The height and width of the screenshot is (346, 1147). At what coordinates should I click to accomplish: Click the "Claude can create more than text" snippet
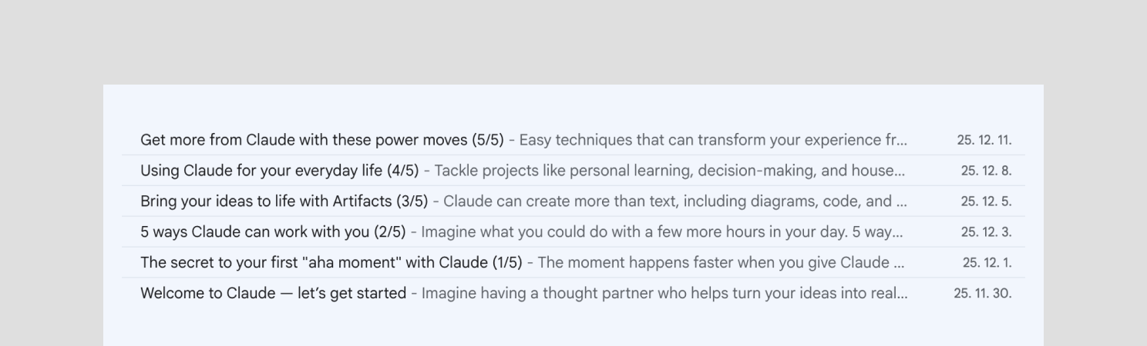tap(674, 201)
